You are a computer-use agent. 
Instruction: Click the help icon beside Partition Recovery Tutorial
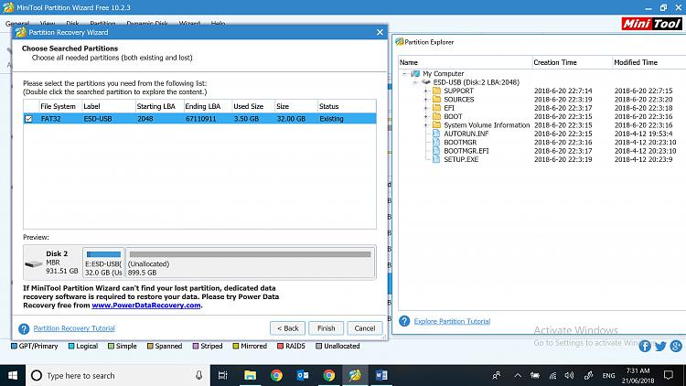(x=24, y=328)
